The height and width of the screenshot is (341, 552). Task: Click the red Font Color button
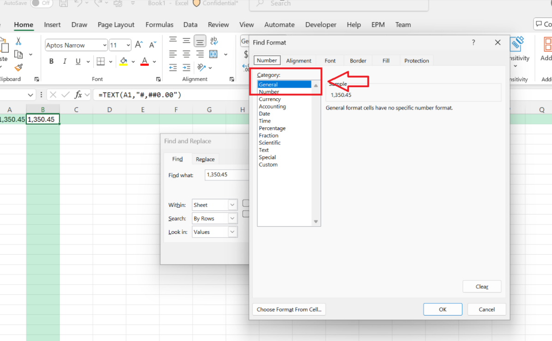coord(144,61)
